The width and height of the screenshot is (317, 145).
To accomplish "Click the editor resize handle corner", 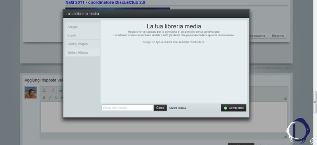I will click(285, 137).
